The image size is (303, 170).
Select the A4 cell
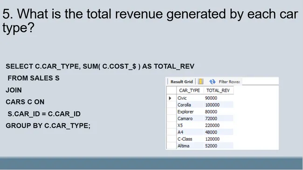coord(190,132)
